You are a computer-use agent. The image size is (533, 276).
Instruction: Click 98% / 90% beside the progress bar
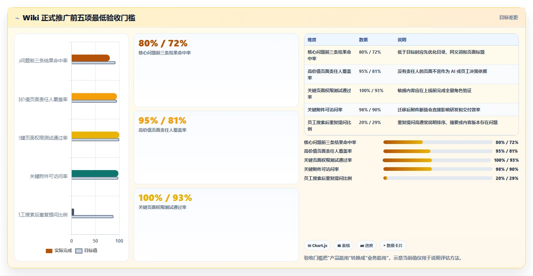507,169
